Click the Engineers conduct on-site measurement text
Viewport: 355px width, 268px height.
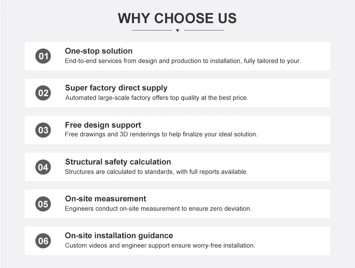point(158,209)
